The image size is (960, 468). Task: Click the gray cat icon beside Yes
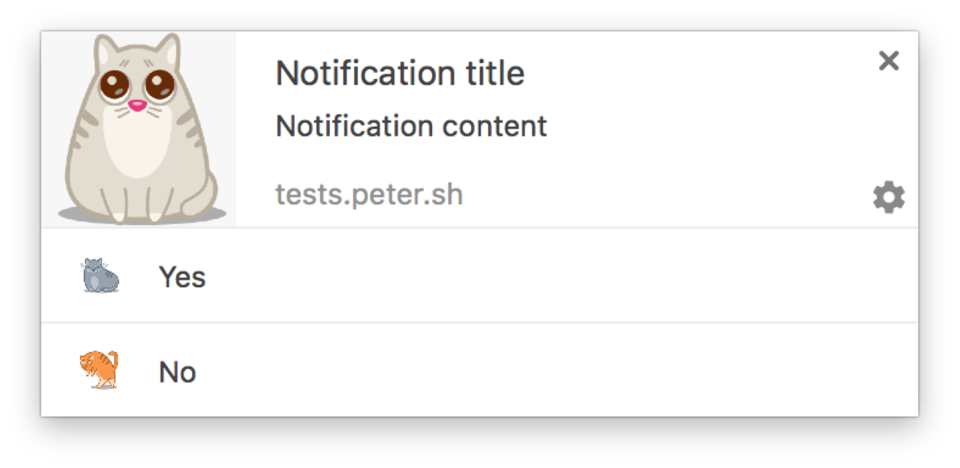point(100,276)
